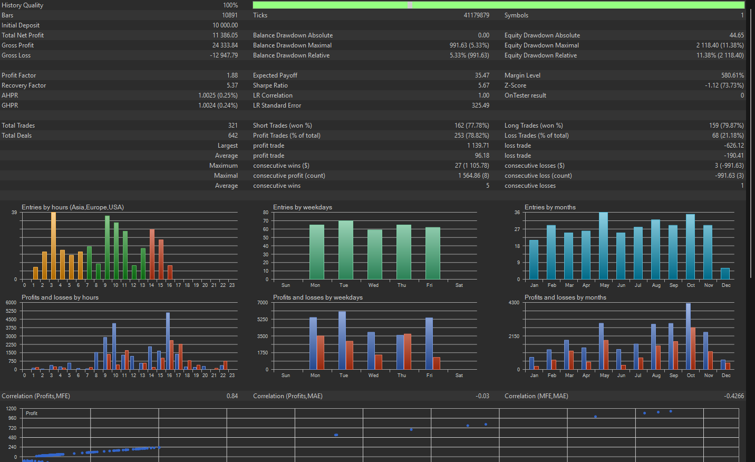Select the Z-Score value -1.12 (73.73%)
This screenshot has height=462, width=755.
(x=724, y=85)
